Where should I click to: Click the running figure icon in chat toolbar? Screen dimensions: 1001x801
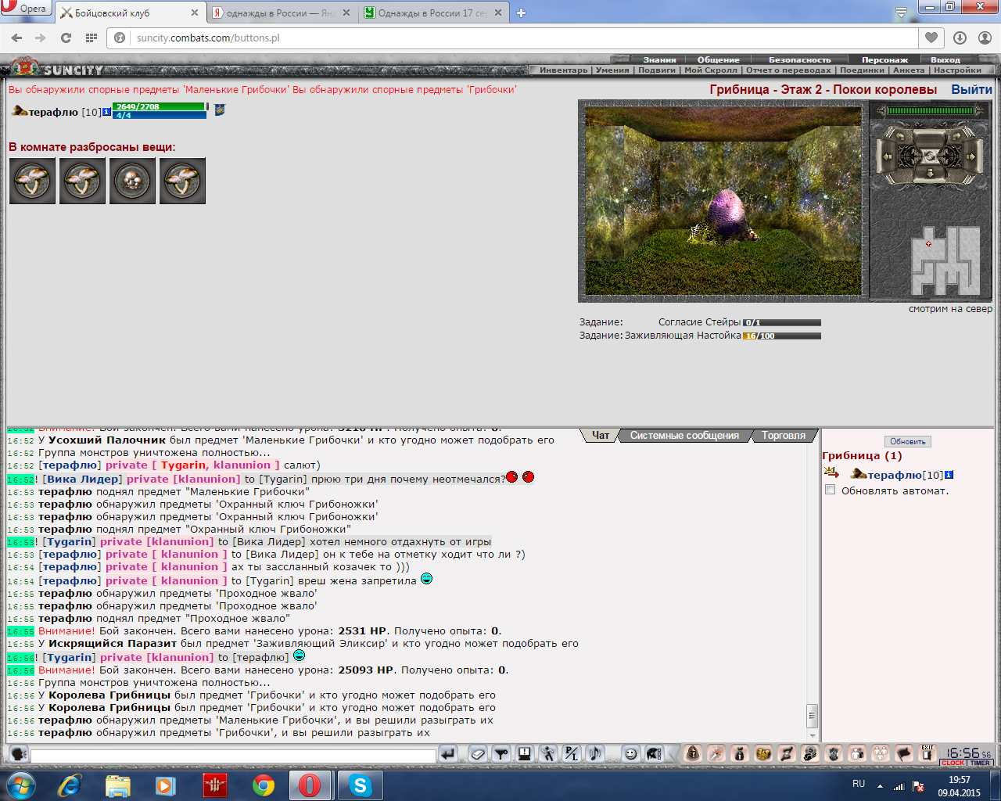548,754
